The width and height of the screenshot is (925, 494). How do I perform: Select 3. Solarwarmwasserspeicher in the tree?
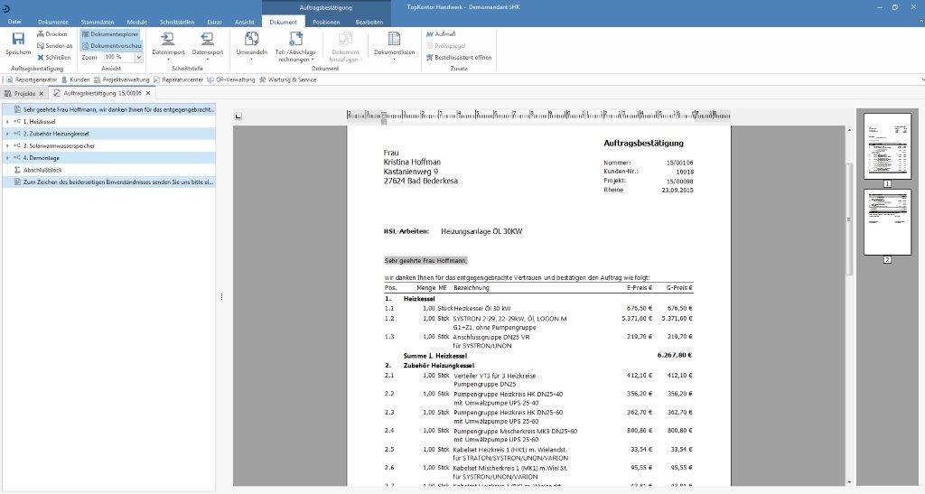(59, 145)
